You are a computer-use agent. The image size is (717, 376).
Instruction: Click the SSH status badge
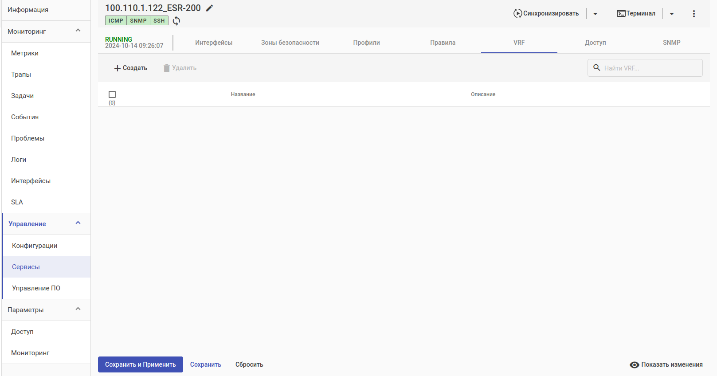pyautogui.click(x=159, y=21)
